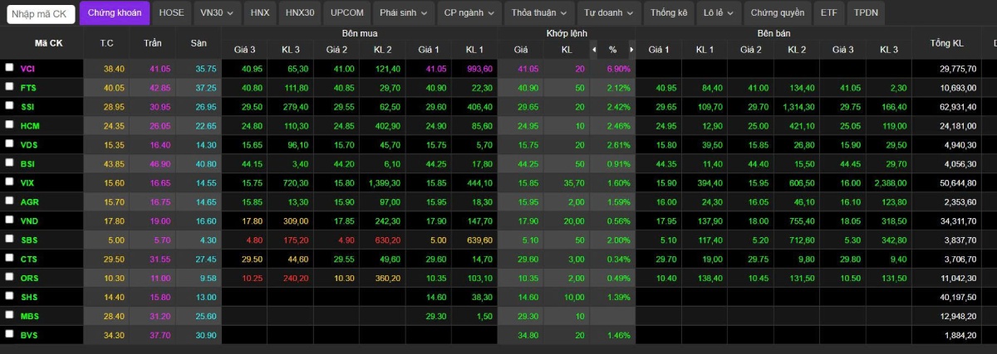Select the MBS row checkbox

[x=9, y=315]
